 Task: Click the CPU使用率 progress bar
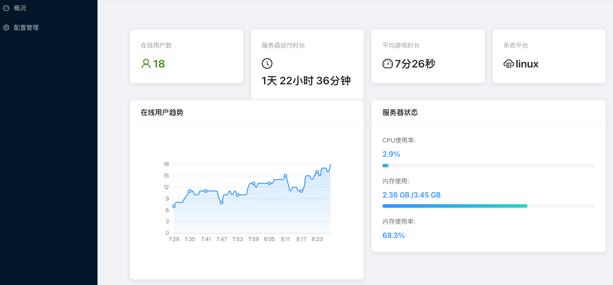click(x=488, y=166)
